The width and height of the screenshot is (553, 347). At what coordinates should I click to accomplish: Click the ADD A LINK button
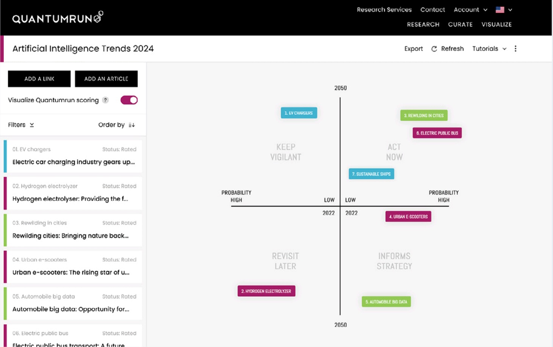tap(39, 79)
